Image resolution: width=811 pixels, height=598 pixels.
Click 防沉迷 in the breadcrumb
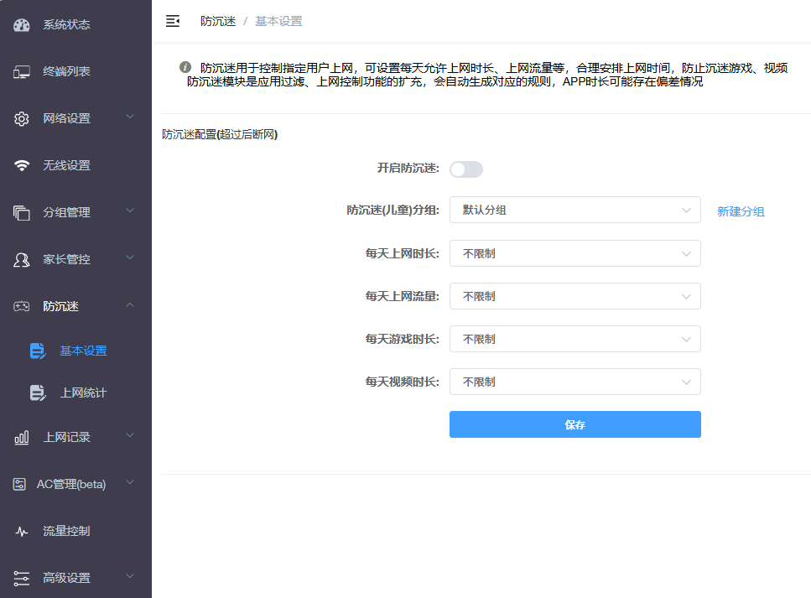point(218,21)
